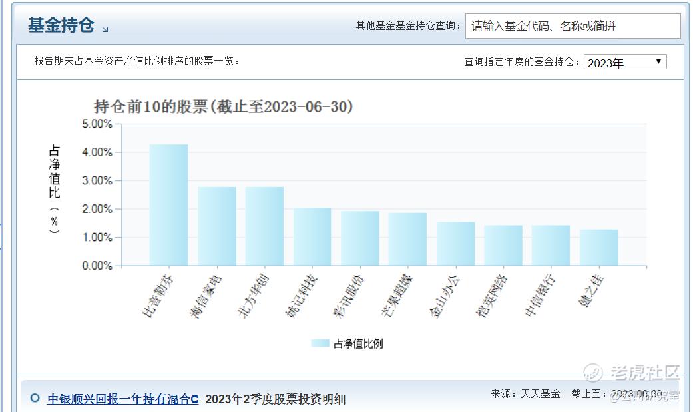
Task: Click the 北方华创 axis label
Action: pos(253,296)
